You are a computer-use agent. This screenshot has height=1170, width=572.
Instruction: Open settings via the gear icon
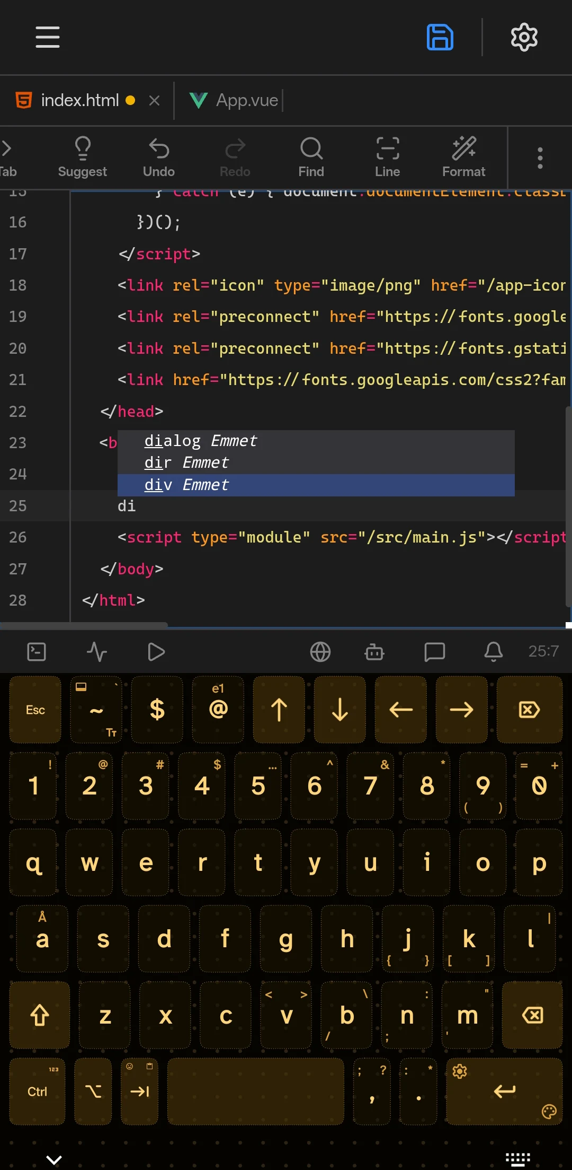tap(524, 37)
